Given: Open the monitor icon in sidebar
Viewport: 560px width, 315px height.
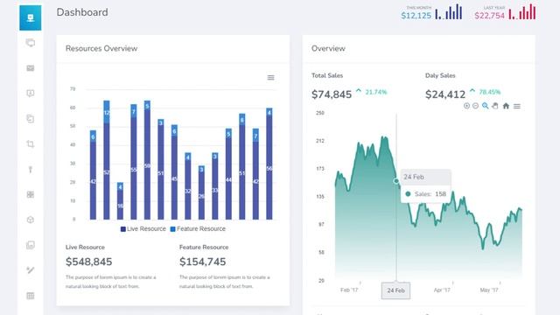Looking at the screenshot, I should [31, 43].
